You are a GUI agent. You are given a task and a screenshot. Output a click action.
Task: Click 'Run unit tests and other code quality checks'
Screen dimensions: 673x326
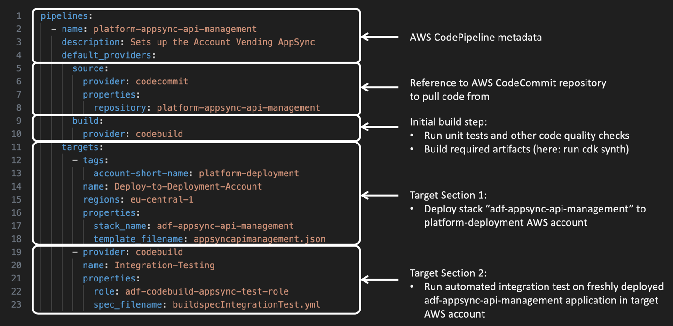(527, 136)
